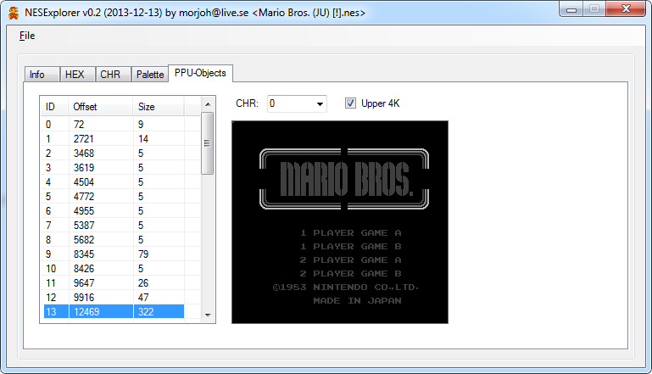Select row with offset 8345
The width and height of the screenshot is (652, 374).
click(x=114, y=254)
